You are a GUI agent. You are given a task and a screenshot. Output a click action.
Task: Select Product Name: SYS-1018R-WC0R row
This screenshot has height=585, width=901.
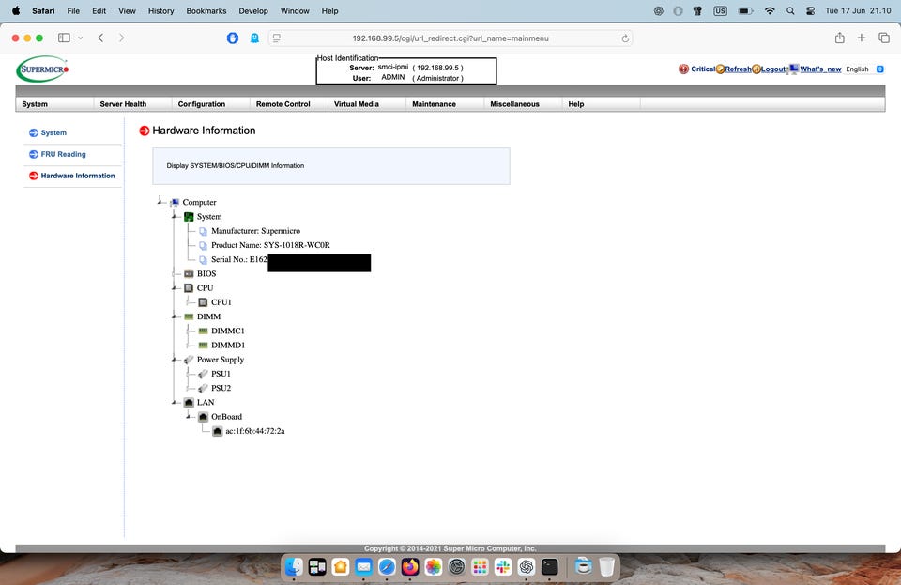[270, 245]
